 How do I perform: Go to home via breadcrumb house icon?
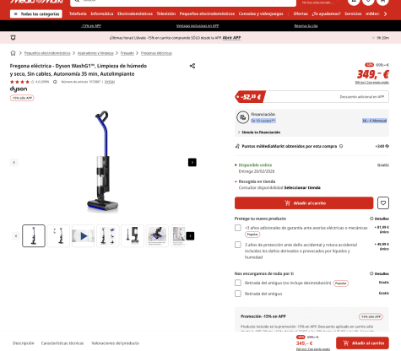(13, 53)
